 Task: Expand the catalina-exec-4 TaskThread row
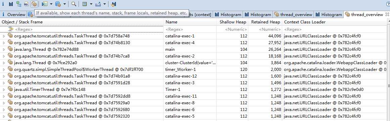pos(4,43)
